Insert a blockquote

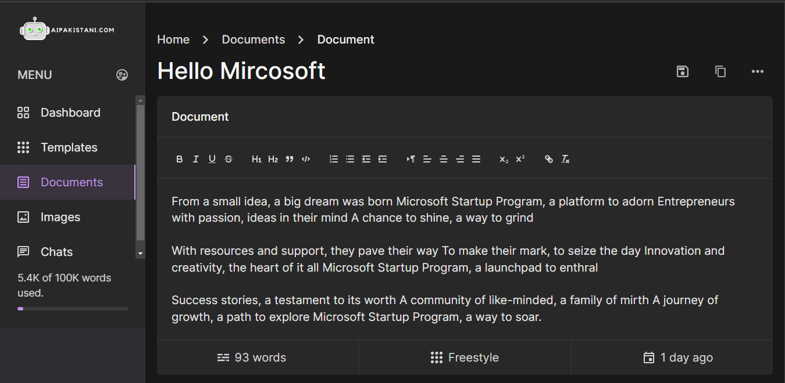[x=290, y=159]
